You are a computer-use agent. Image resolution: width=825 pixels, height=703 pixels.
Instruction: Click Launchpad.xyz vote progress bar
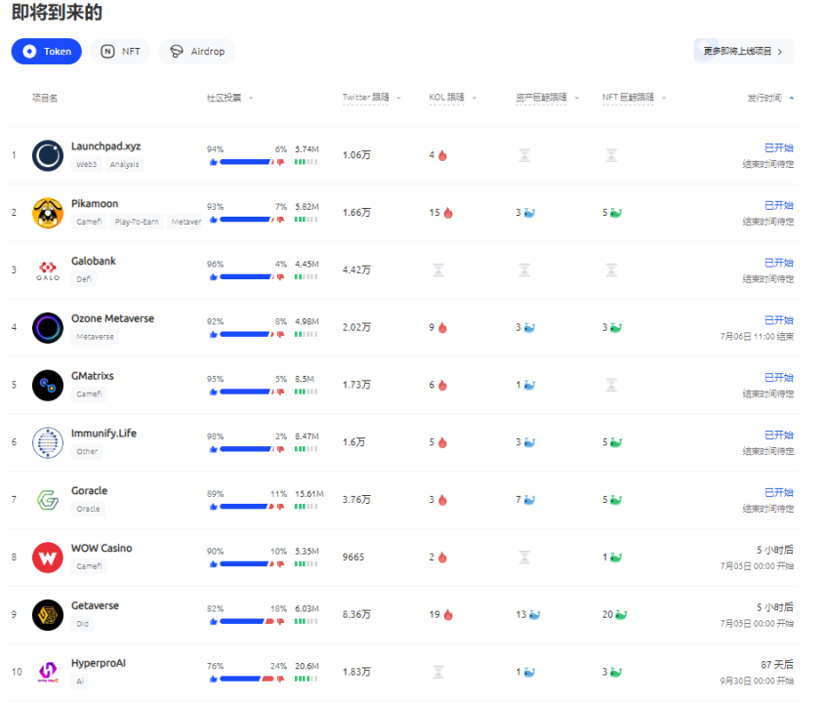tap(247, 162)
